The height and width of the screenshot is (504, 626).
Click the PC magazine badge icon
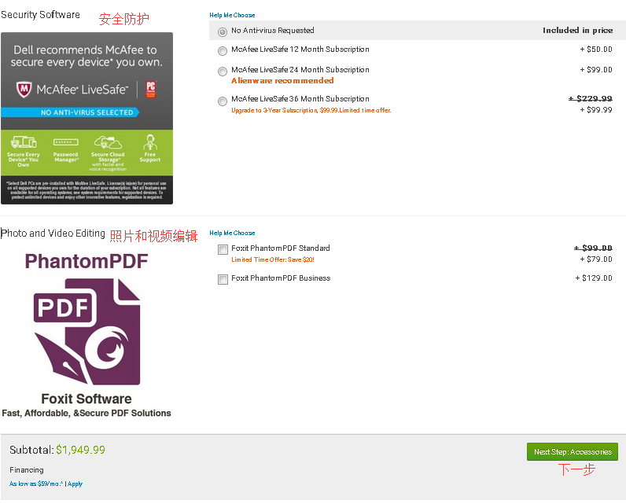[x=150, y=89]
